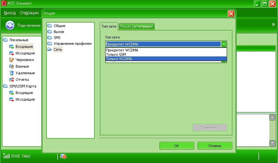Collapse the Тип сети dropdown arrow
Screen dimensions: 278x163
pos(224,44)
